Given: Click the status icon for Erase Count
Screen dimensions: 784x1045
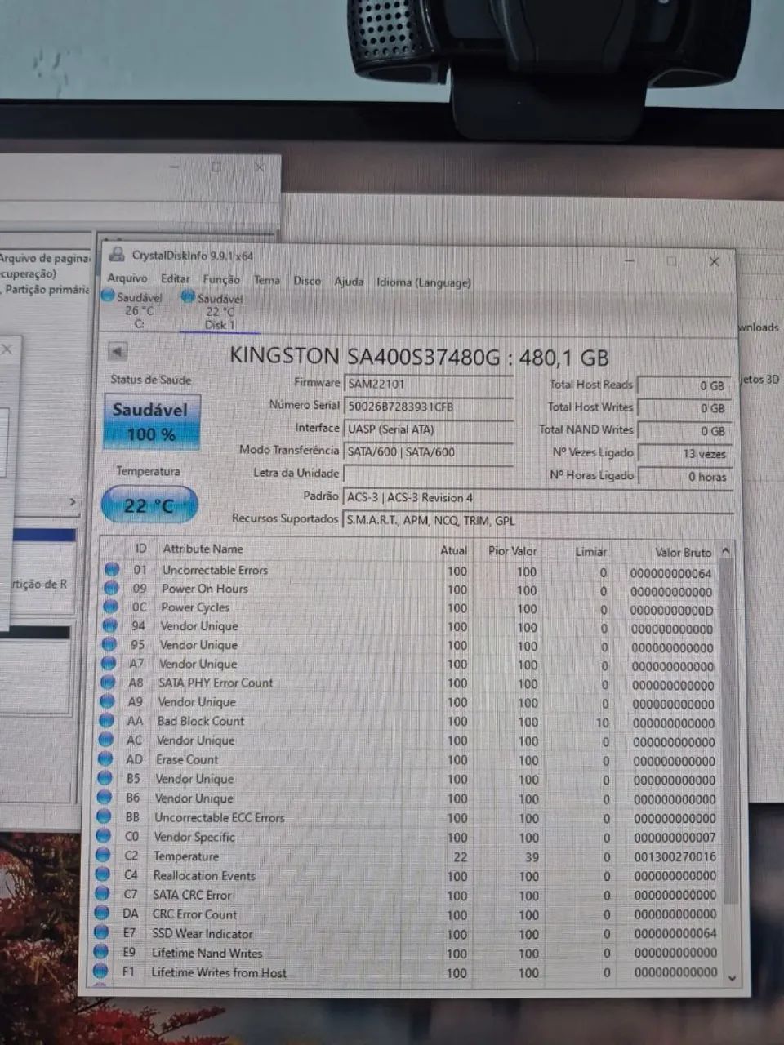Looking at the screenshot, I should tap(105, 759).
